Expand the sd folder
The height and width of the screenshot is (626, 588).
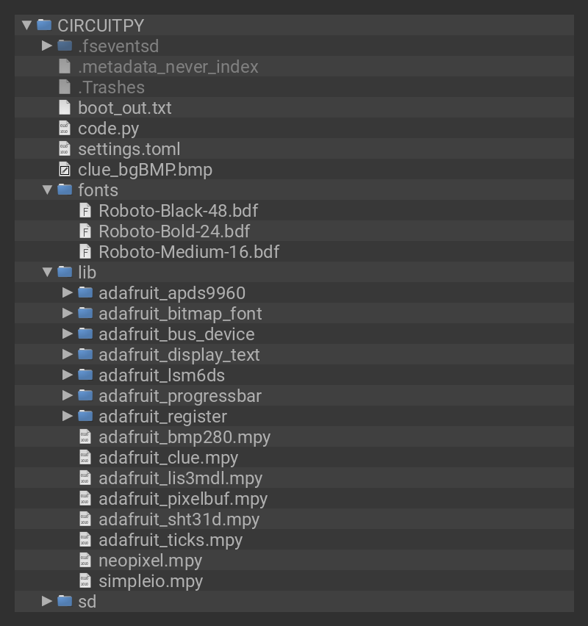click(47, 601)
